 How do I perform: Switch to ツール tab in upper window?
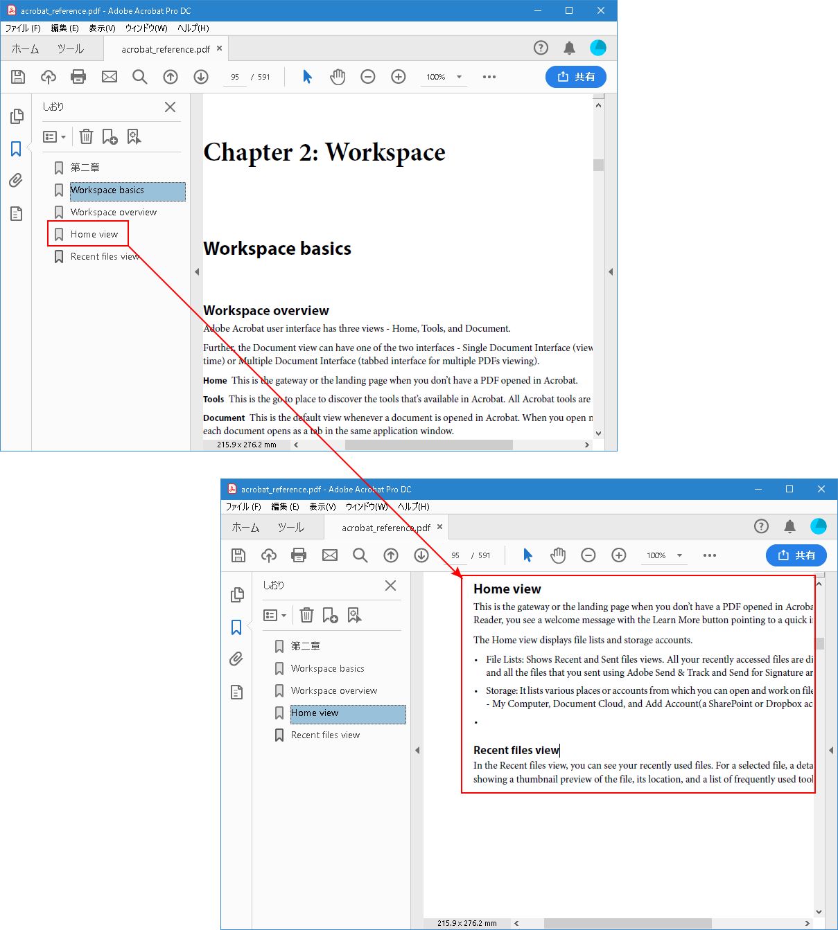[x=70, y=49]
